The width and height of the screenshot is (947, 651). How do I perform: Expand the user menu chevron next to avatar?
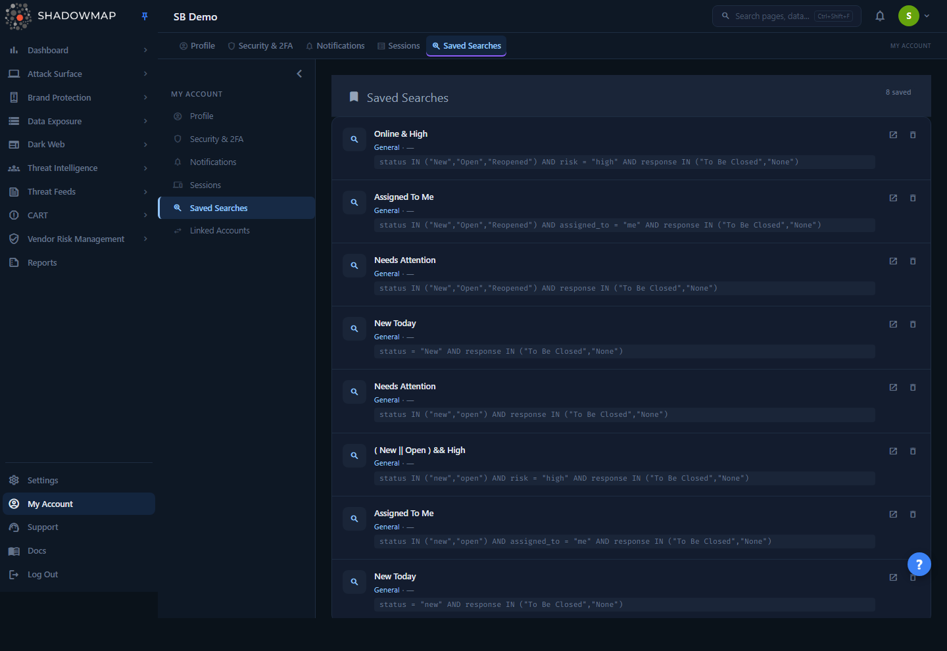click(927, 16)
